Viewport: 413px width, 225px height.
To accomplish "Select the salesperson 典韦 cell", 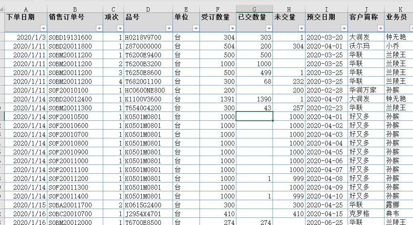I will pos(399,214).
